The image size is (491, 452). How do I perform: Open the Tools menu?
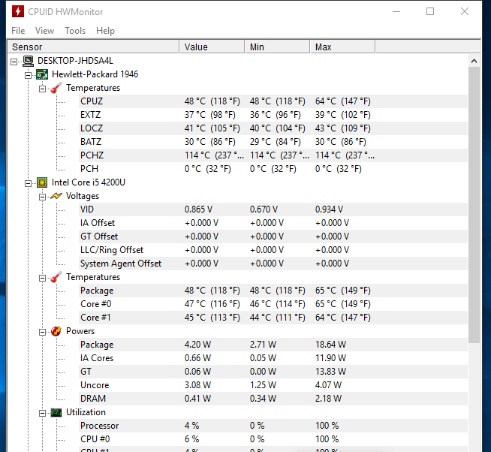point(75,31)
